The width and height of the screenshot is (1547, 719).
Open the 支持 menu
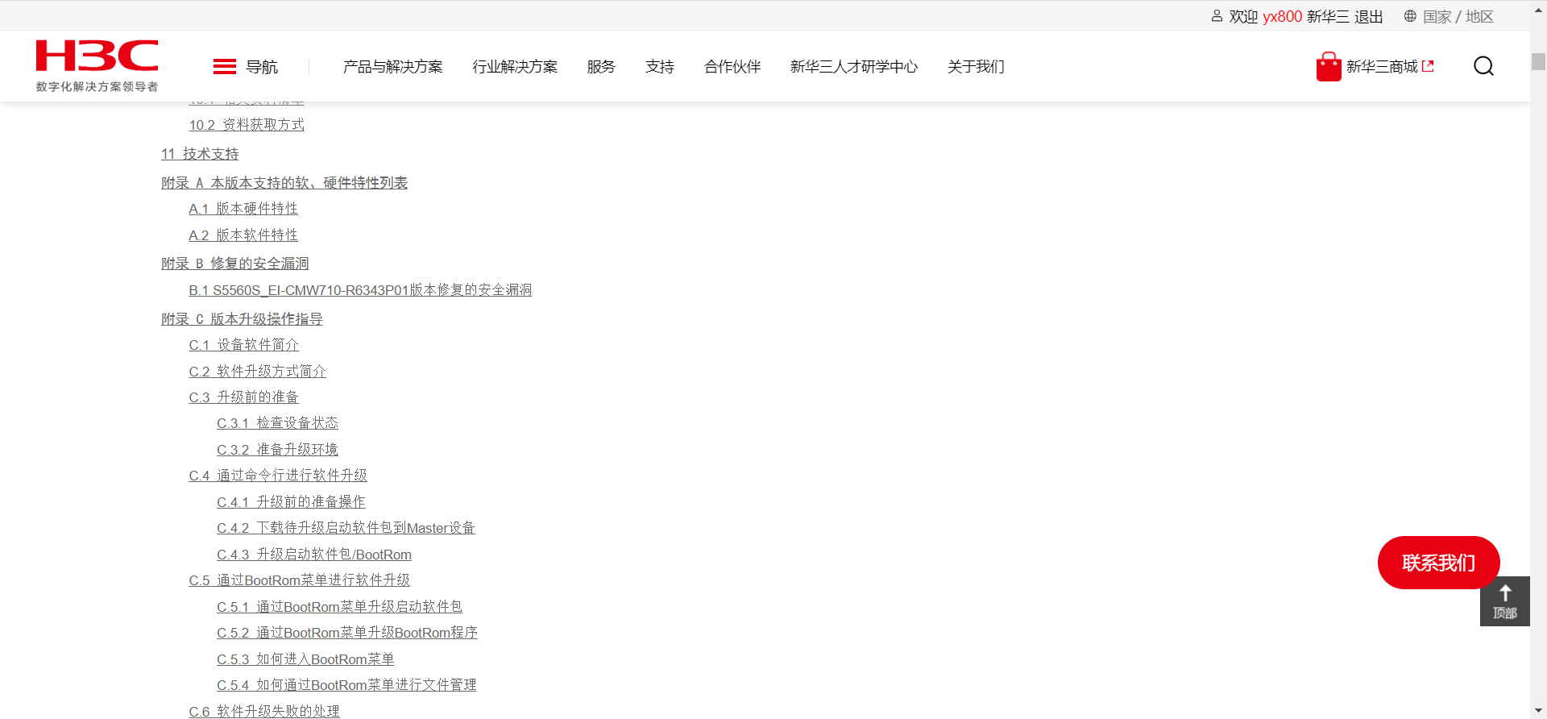(x=660, y=67)
